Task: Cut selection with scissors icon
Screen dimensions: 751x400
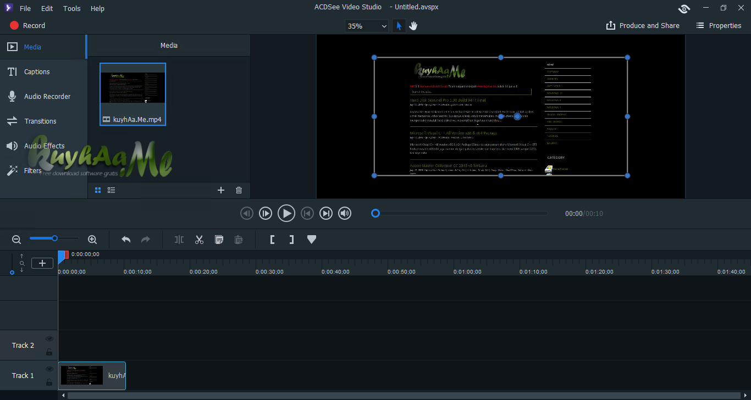Action: tap(199, 240)
